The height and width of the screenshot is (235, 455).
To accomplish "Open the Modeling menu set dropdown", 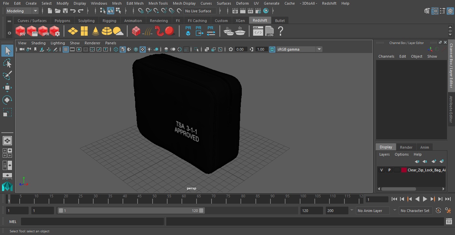I will click(22, 11).
